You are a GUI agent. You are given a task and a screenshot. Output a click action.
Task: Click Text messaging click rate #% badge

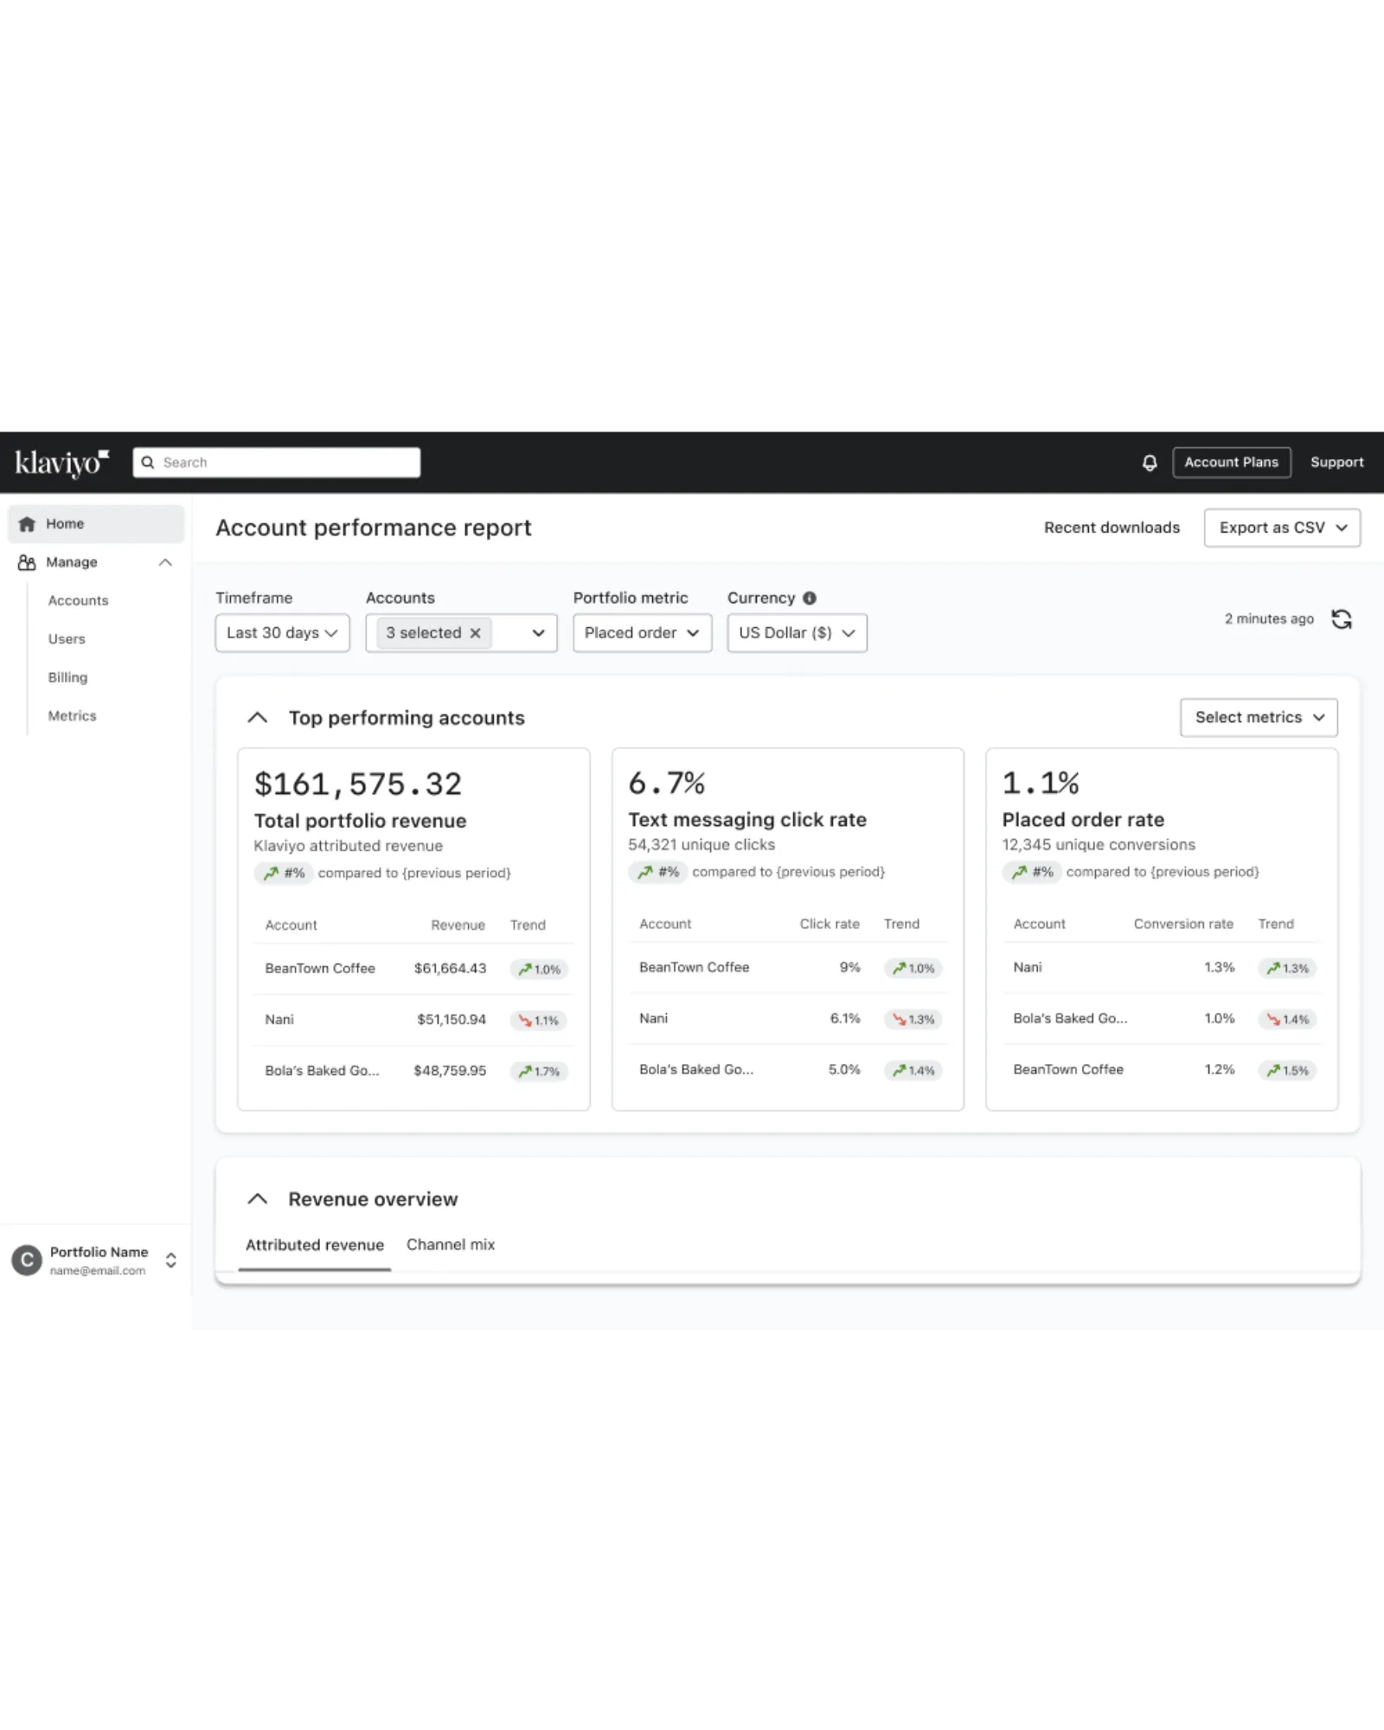(x=657, y=873)
